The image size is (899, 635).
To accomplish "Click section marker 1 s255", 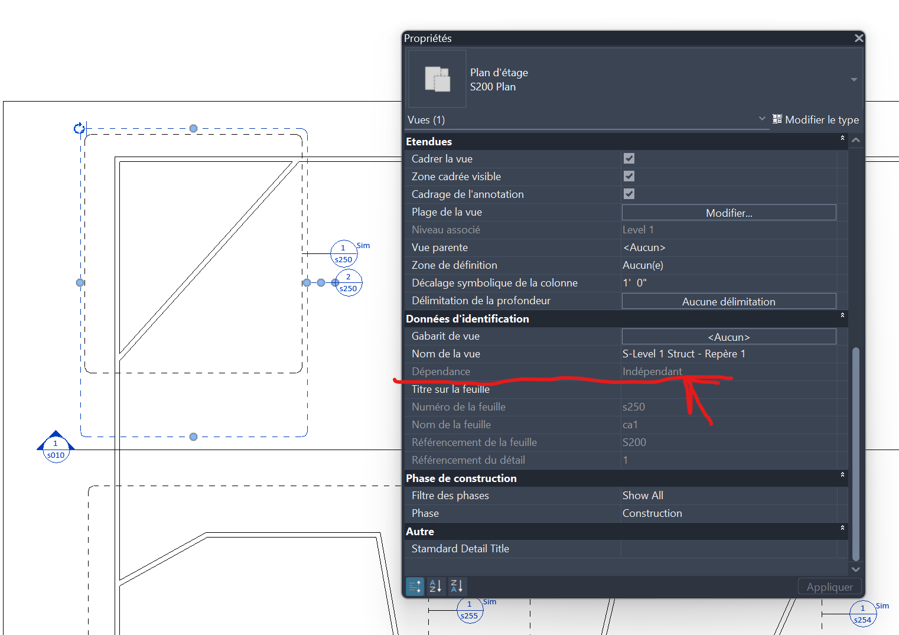I will (470, 610).
